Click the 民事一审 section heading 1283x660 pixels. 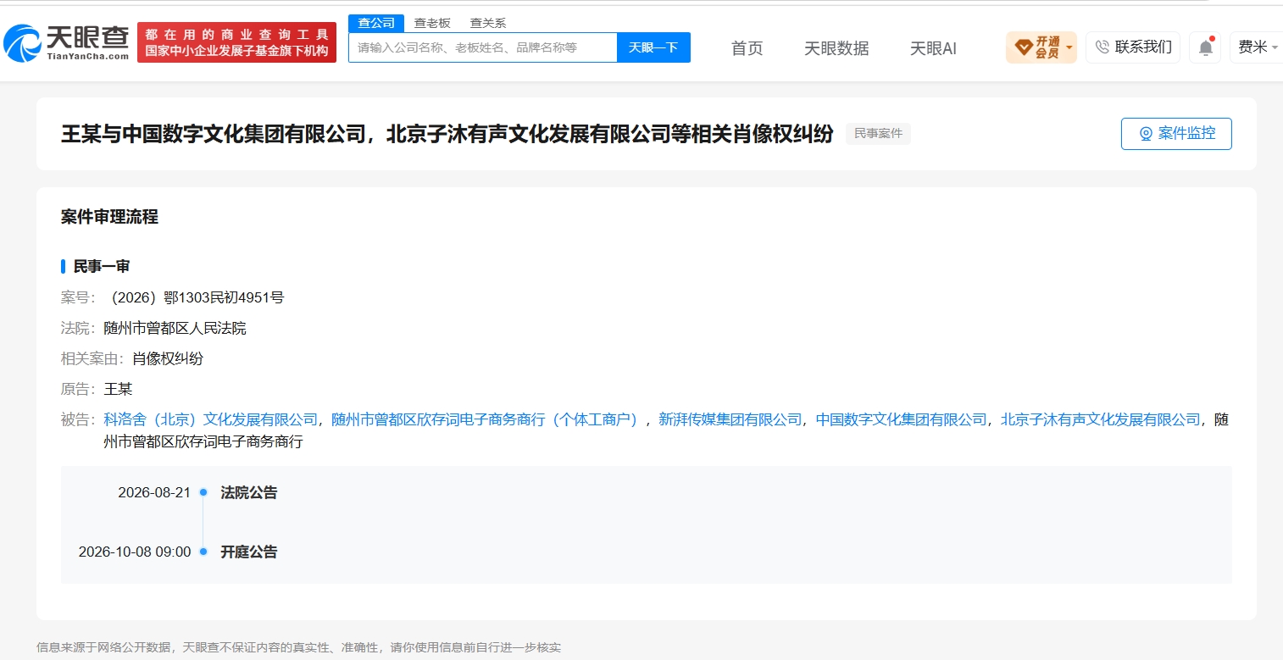pos(102,267)
